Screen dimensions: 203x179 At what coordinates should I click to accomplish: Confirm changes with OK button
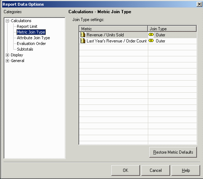(125, 170)
